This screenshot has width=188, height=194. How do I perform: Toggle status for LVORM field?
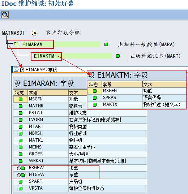pos(21,120)
